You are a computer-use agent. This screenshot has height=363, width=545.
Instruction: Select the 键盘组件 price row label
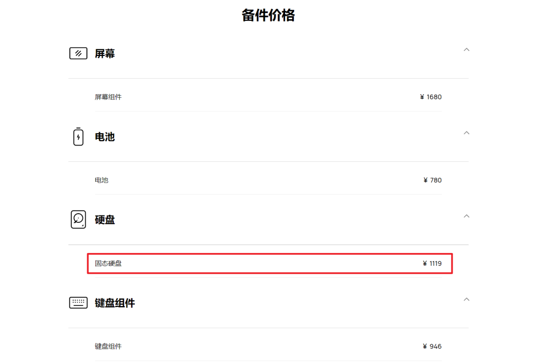[x=108, y=346]
